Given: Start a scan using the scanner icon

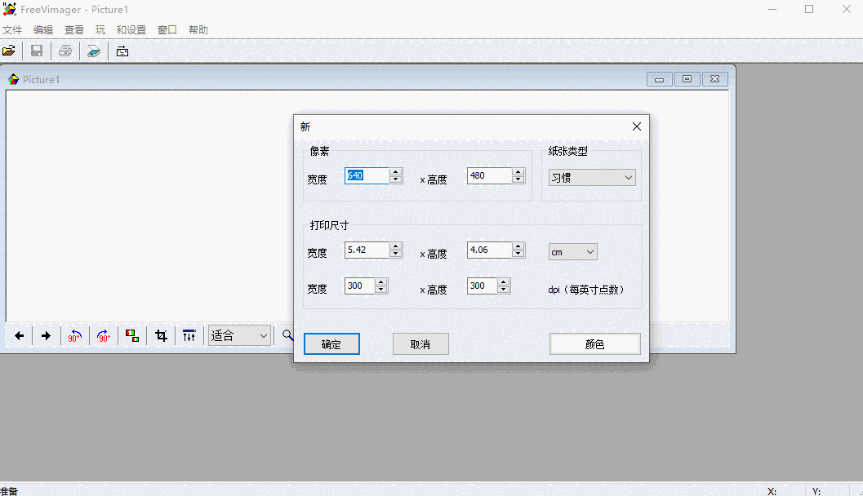Looking at the screenshot, I should [x=93, y=50].
